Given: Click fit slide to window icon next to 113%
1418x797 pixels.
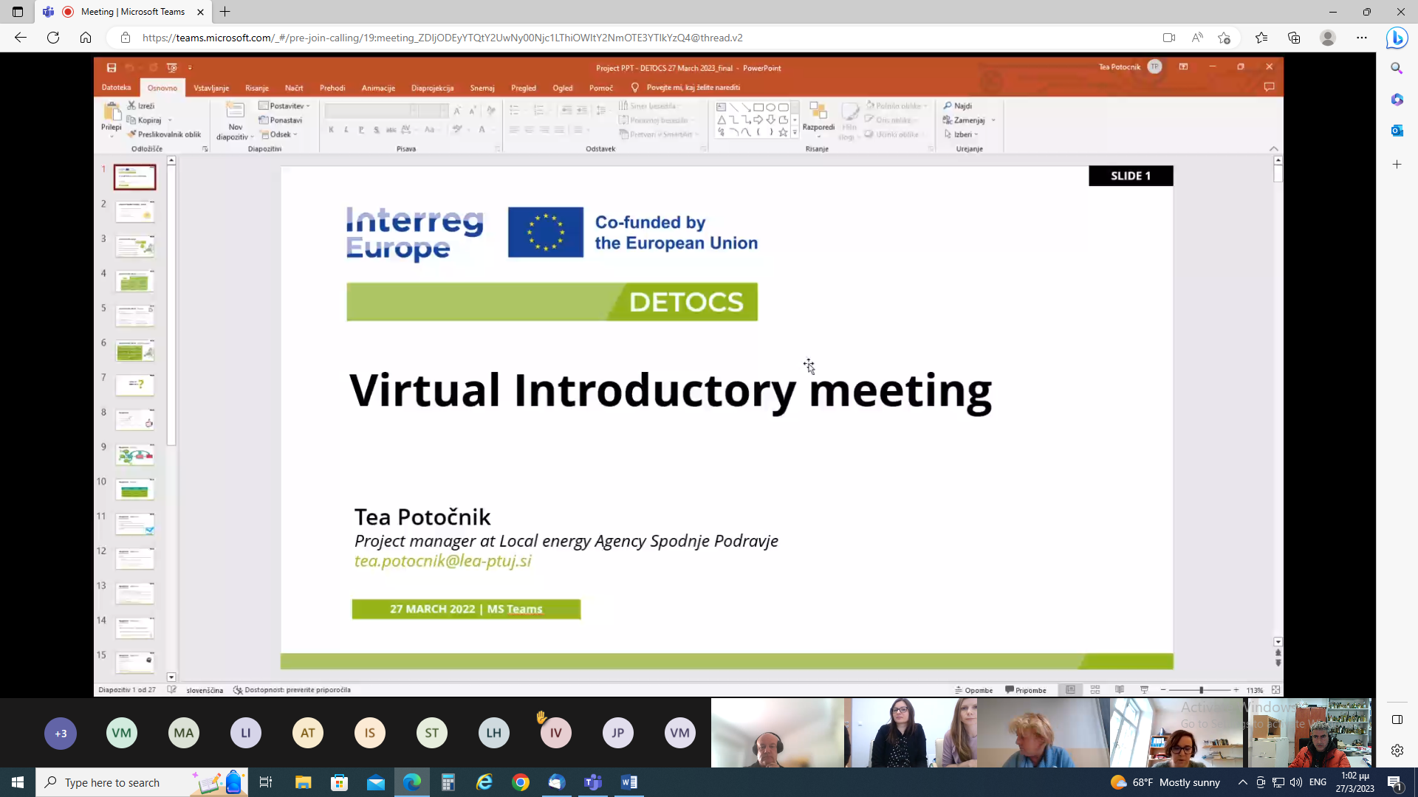Looking at the screenshot, I should (x=1275, y=690).
